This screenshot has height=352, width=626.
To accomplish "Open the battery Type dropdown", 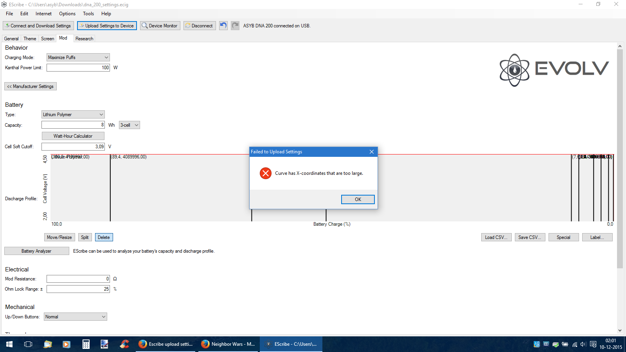I will (73, 115).
